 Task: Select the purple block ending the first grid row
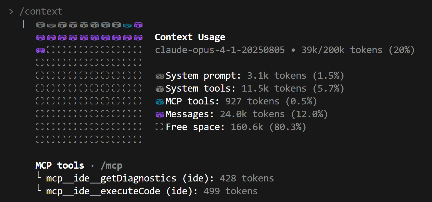point(138,25)
